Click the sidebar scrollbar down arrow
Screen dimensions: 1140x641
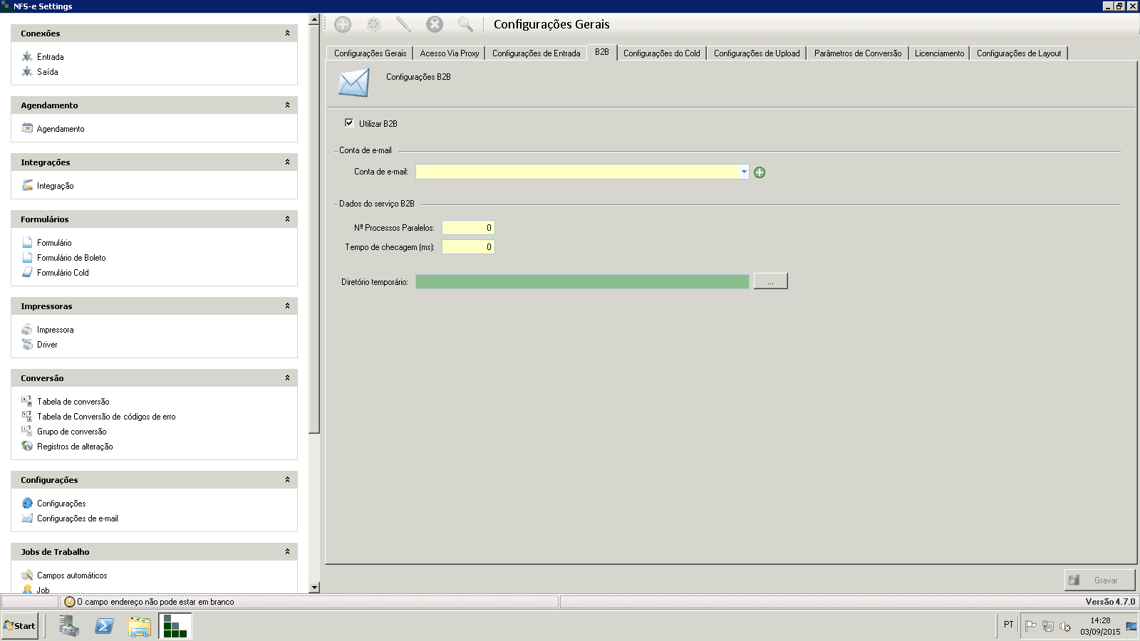point(314,588)
